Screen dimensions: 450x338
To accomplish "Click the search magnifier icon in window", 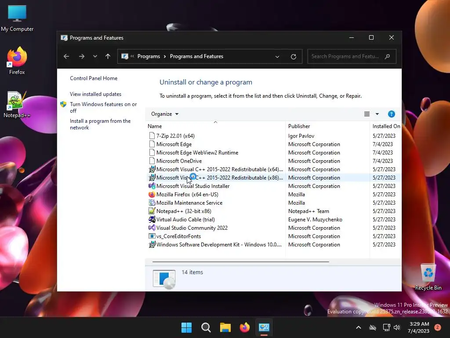I will (x=388, y=56).
